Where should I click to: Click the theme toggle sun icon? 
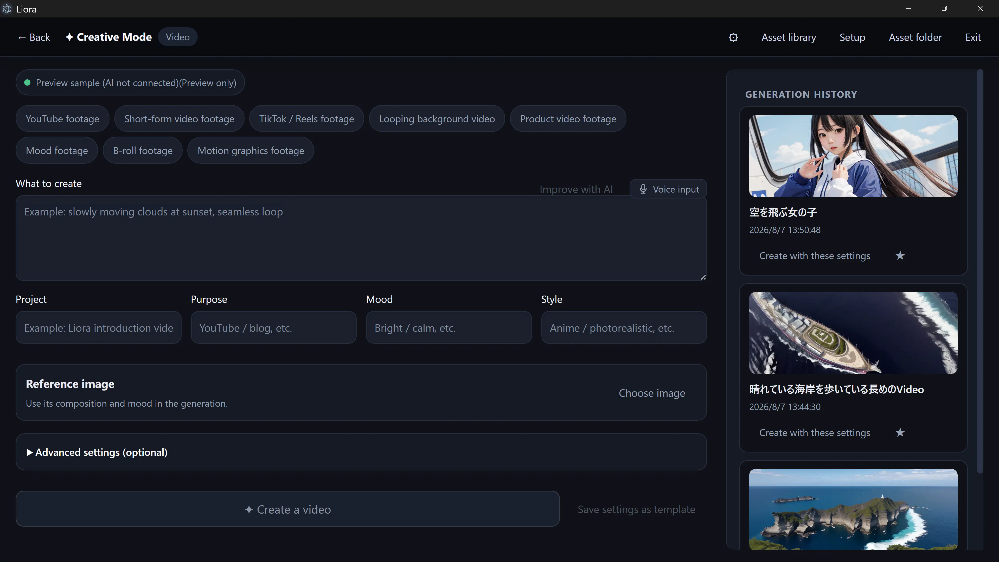pos(733,37)
